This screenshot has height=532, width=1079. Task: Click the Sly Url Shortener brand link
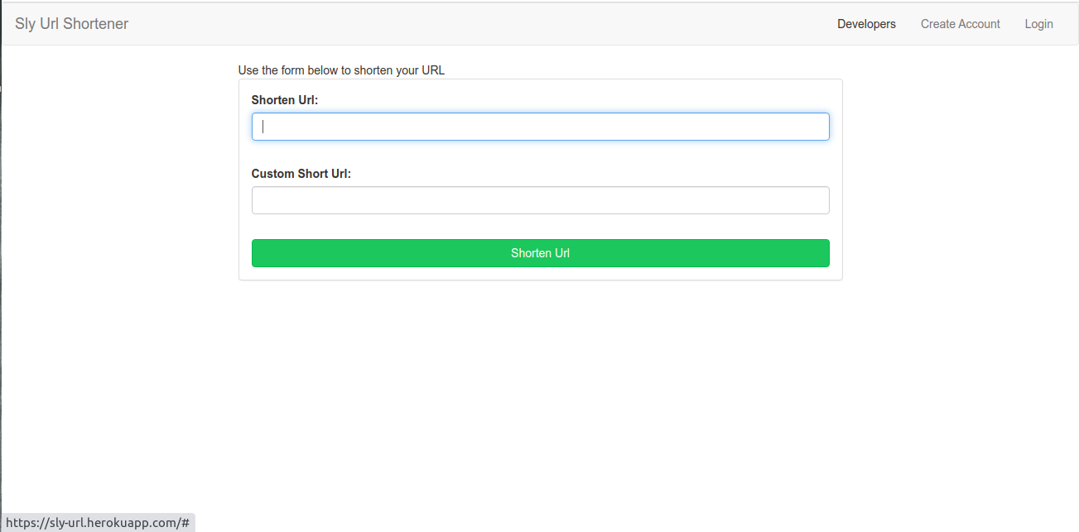point(72,24)
